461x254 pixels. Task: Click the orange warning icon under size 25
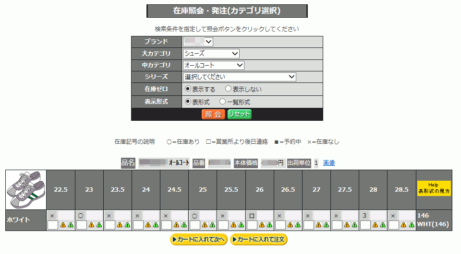(x=205, y=225)
